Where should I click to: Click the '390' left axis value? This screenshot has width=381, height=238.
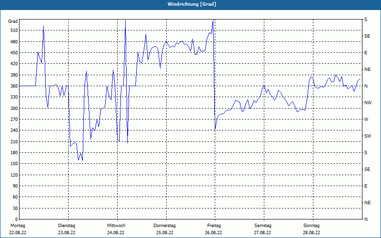14,75
